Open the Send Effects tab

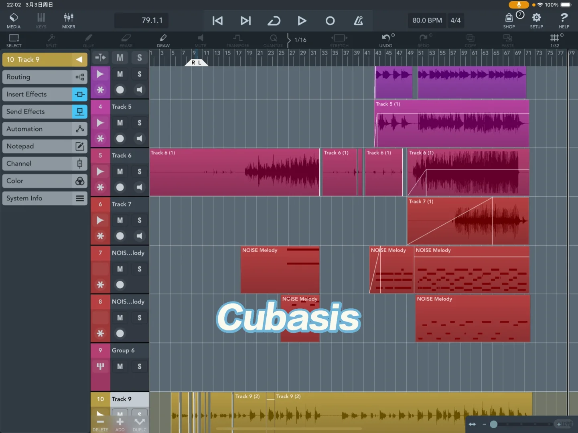(x=45, y=111)
